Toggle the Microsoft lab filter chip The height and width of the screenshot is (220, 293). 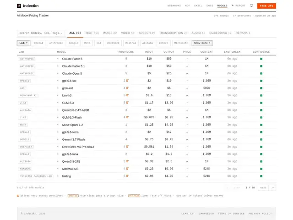pyautogui.click(x=181, y=43)
